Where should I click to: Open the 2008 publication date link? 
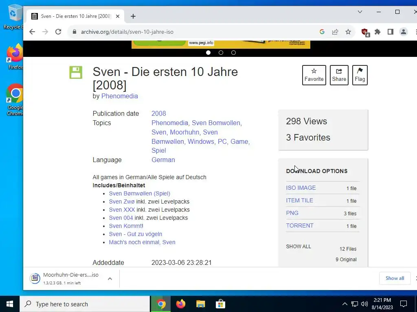pos(158,114)
